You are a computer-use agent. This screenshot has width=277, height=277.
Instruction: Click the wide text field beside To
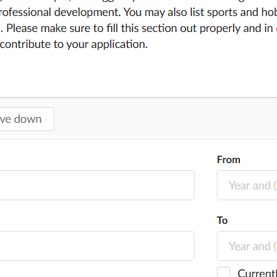pyautogui.click(x=97, y=246)
